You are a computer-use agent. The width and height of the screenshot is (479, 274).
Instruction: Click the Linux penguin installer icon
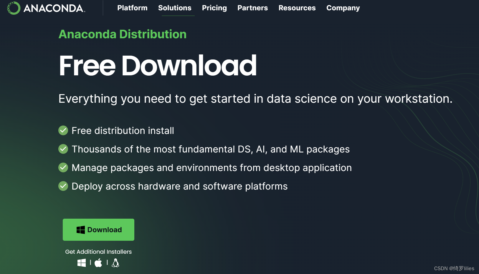pos(115,263)
